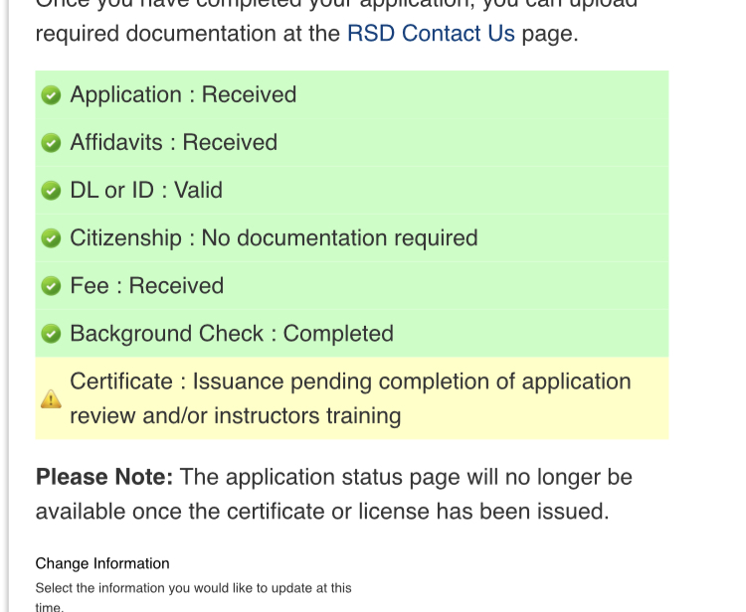
Task: Click the 'Change Information' heading
Action: point(102,563)
